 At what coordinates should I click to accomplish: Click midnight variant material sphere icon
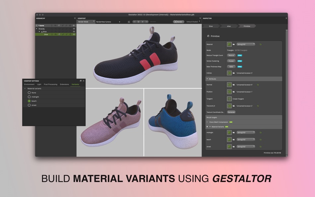(x=229, y=133)
